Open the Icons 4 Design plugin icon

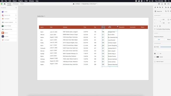point(3,26)
